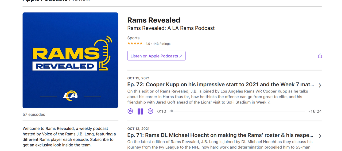The image size is (342, 151).
Task: Click the '4.9 • 143 Ratings' text
Action: (158, 44)
